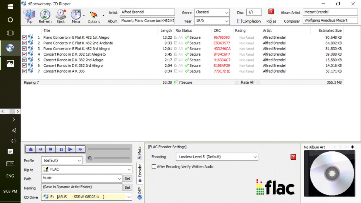Add album art with the plus icon
This screenshot has width=361, height=203.
tap(353, 147)
